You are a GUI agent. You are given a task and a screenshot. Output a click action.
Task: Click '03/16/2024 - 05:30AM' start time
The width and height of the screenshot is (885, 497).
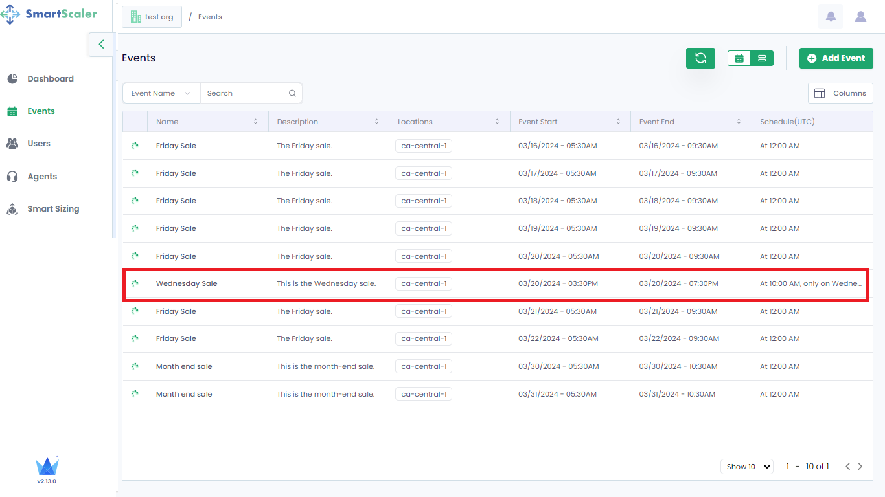tap(558, 146)
